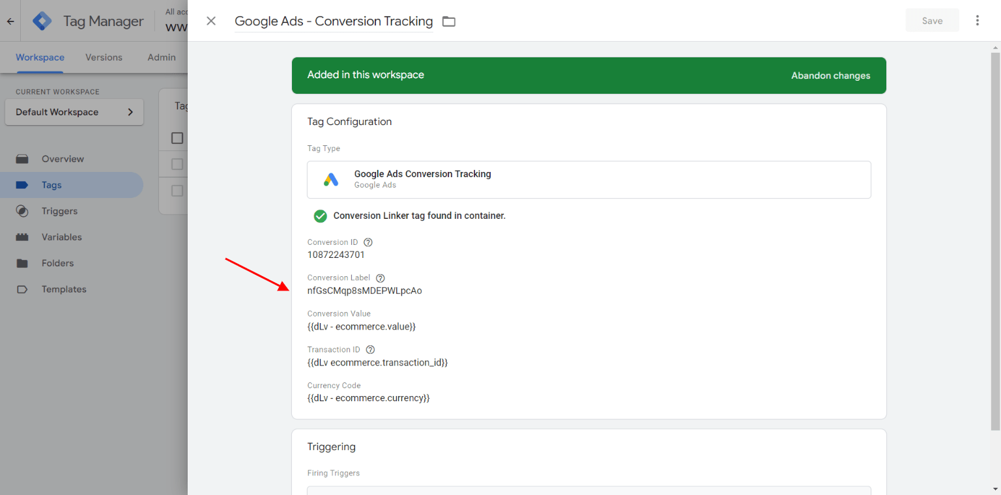Open help for Conversion ID
The height and width of the screenshot is (495, 1001).
pos(368,242)
